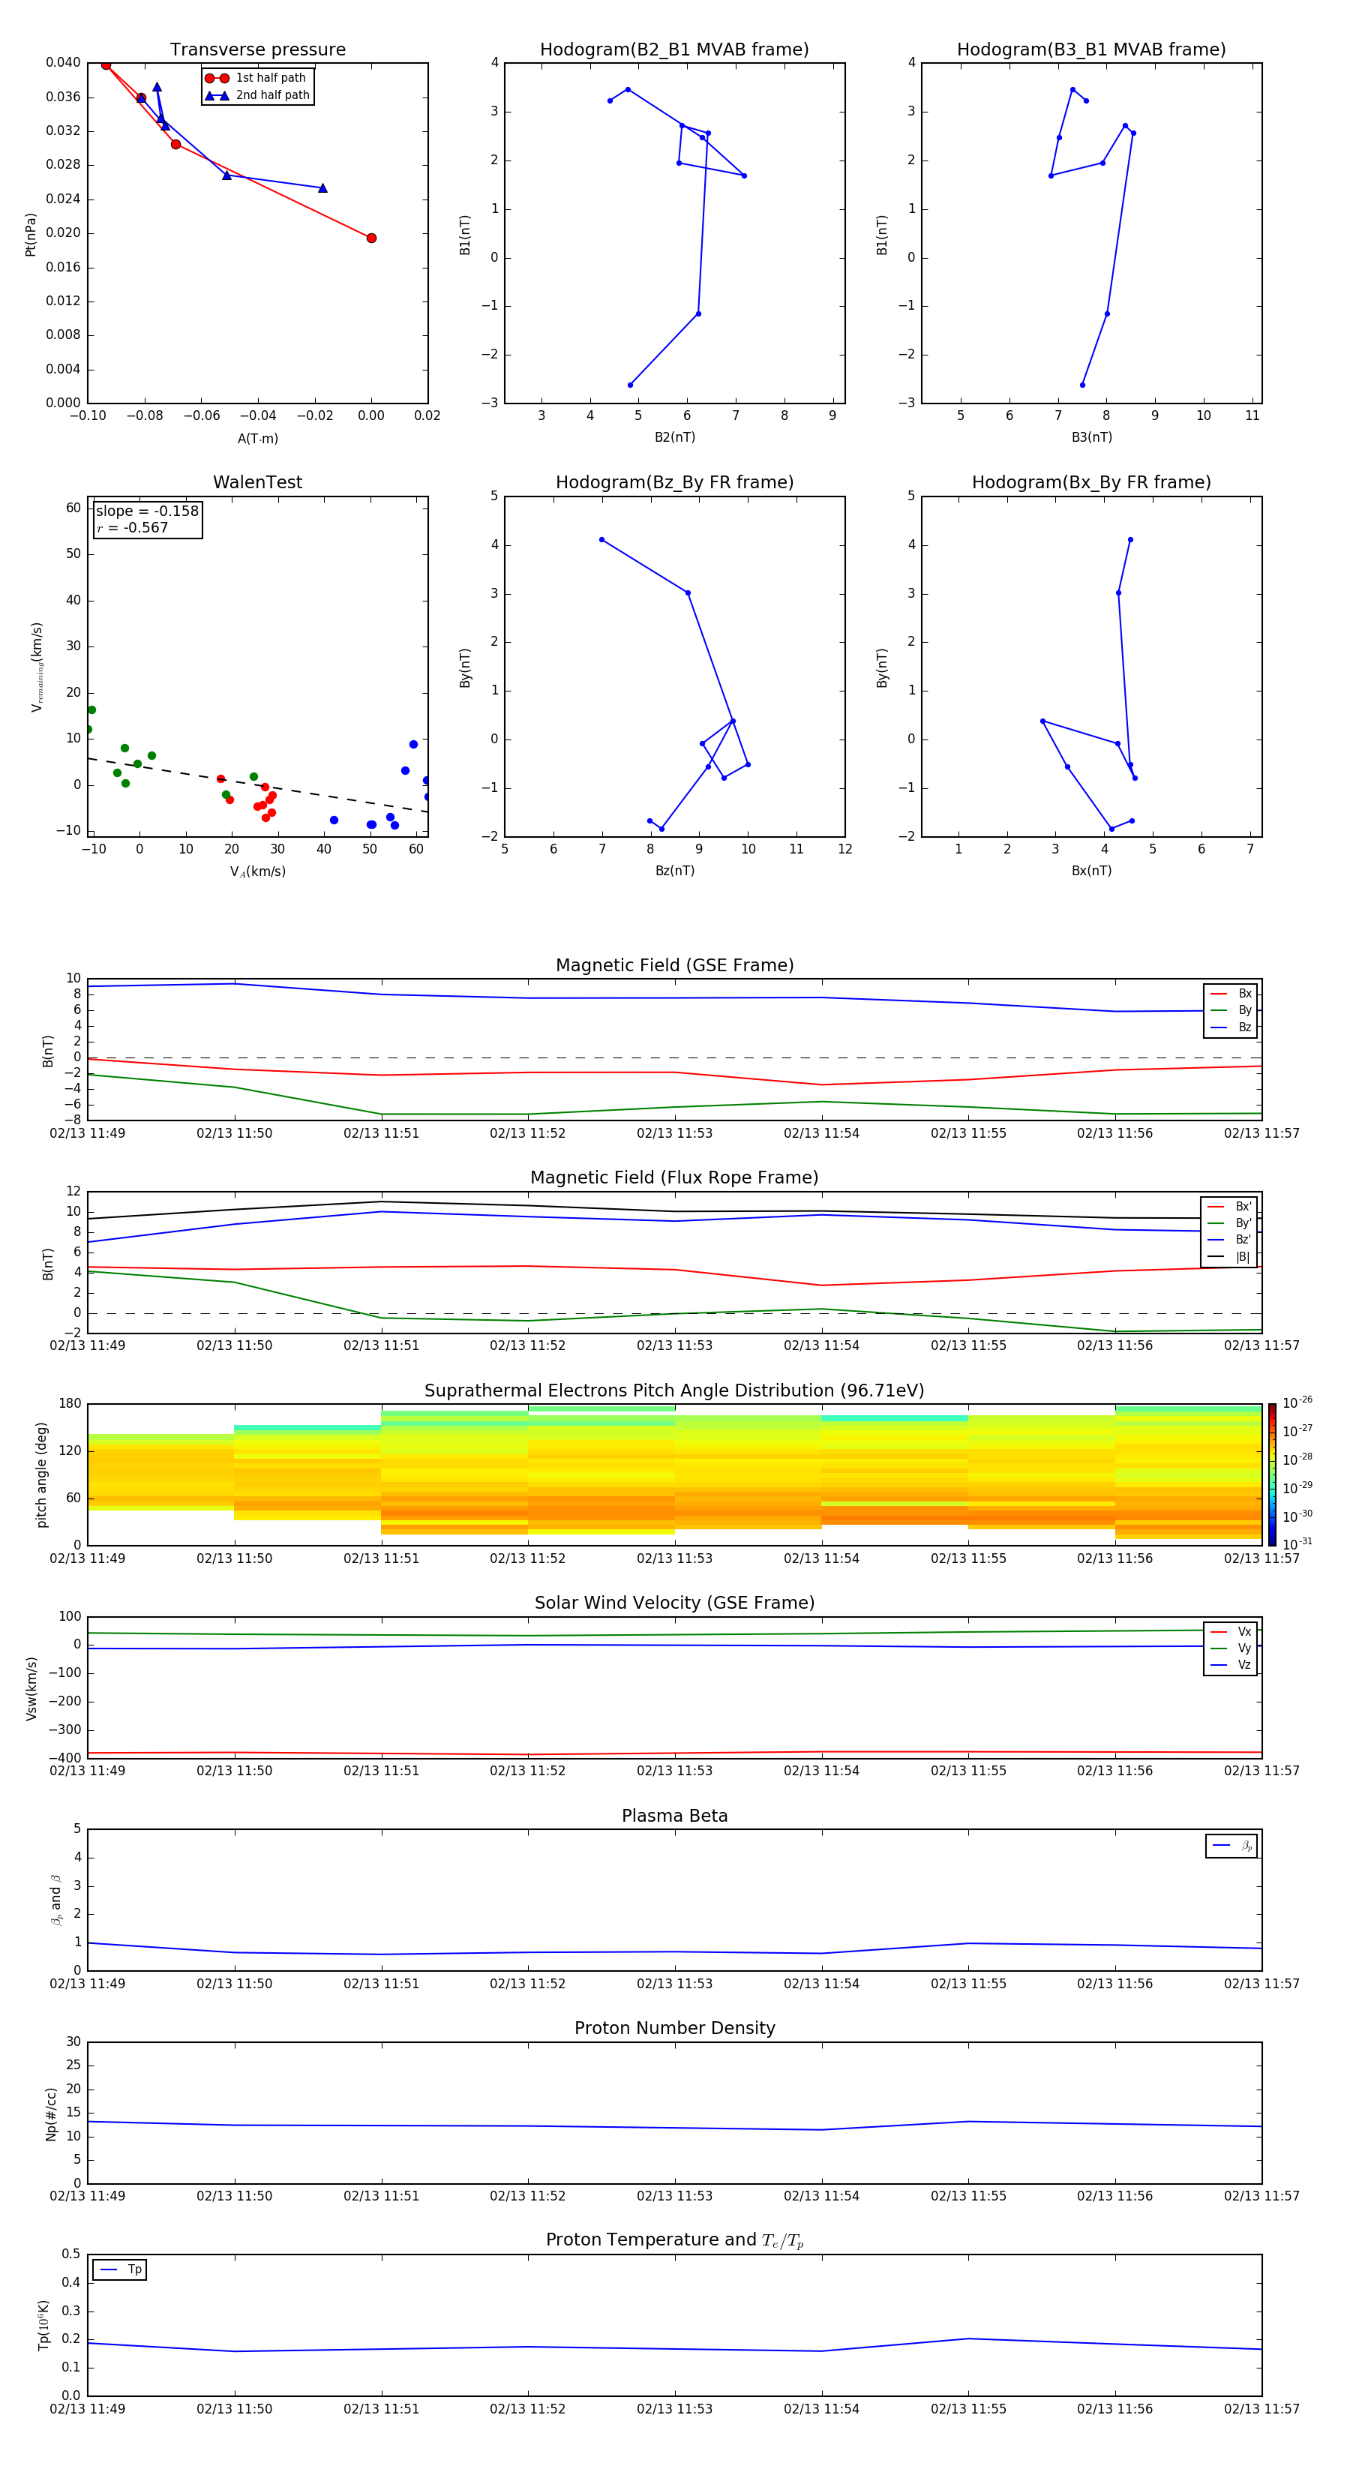The height and width of the screenshot is (2475, 1350).
Task: Click the 'WalenTest' plot title
Action: [x=257, y=482]
